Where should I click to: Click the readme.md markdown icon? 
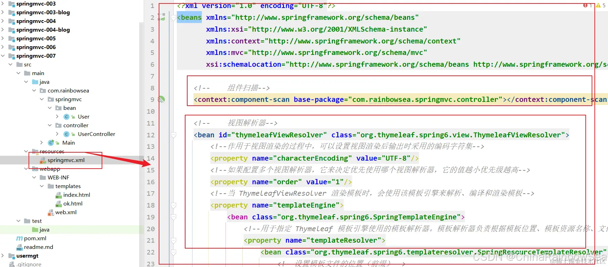click(19, 247)
